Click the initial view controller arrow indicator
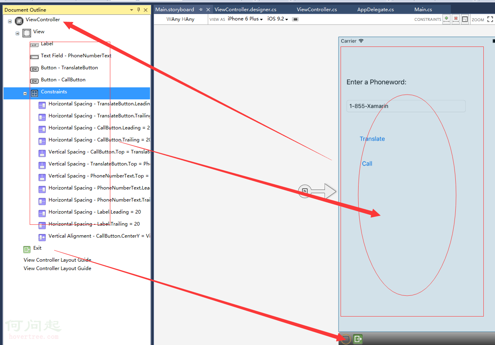495x345 pixels. 317,191
